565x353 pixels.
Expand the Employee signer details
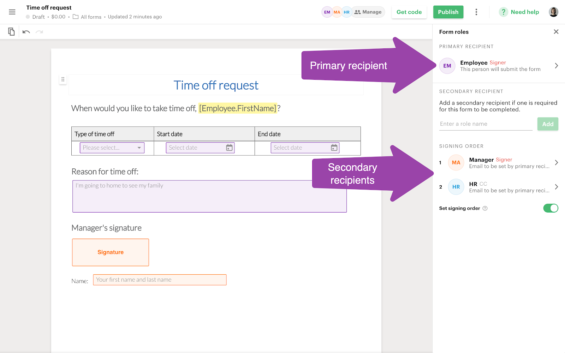point(556,66)
